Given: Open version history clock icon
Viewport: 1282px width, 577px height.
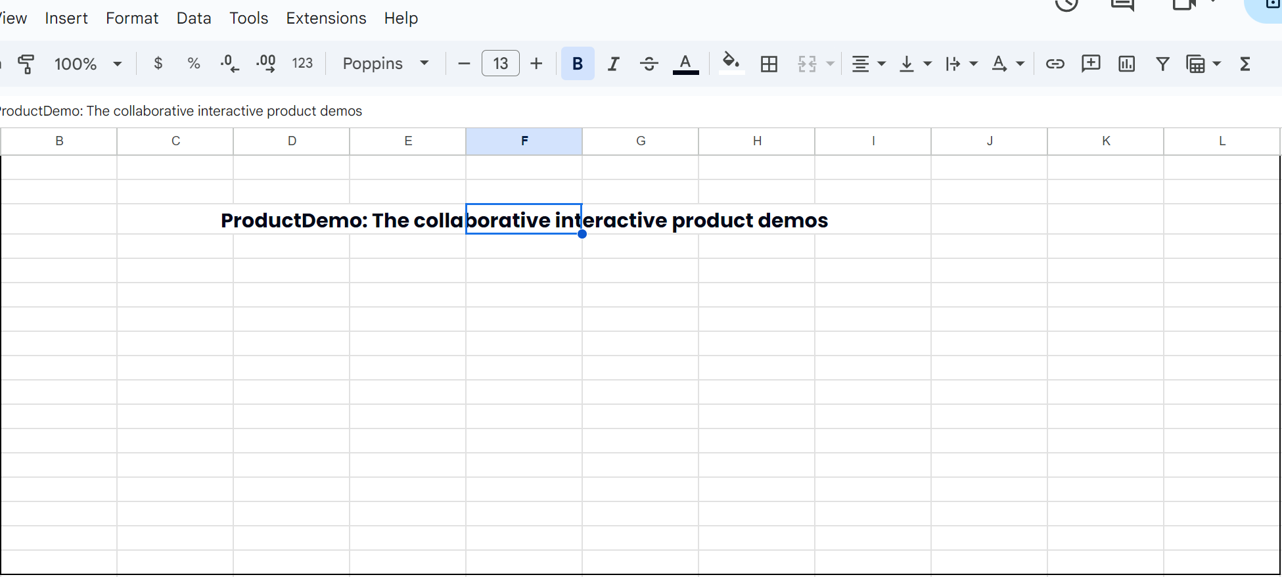Looking at the screenshot, I should pos(1066,4).
